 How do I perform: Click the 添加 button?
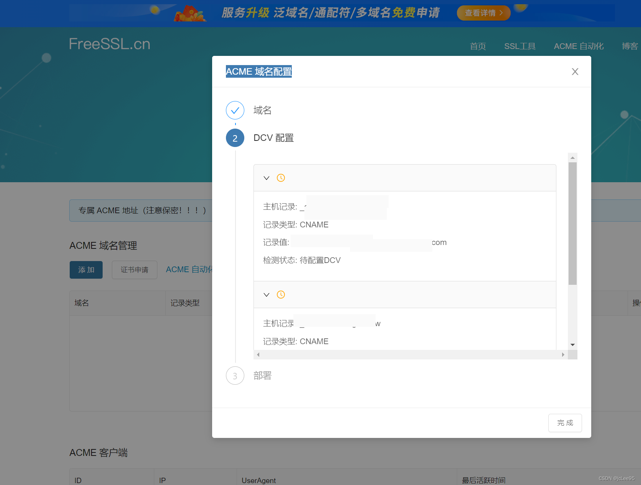pyautogui.click(x=86, y=270)
